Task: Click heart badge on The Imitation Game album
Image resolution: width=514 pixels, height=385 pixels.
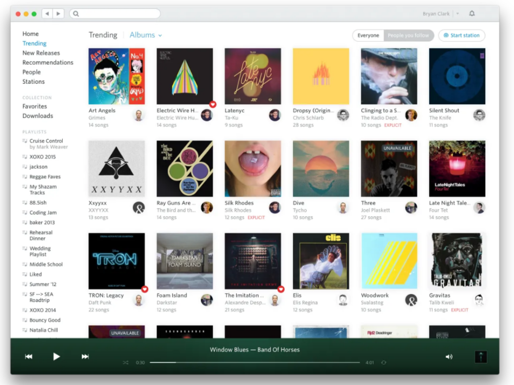Action: coord(281,289)
